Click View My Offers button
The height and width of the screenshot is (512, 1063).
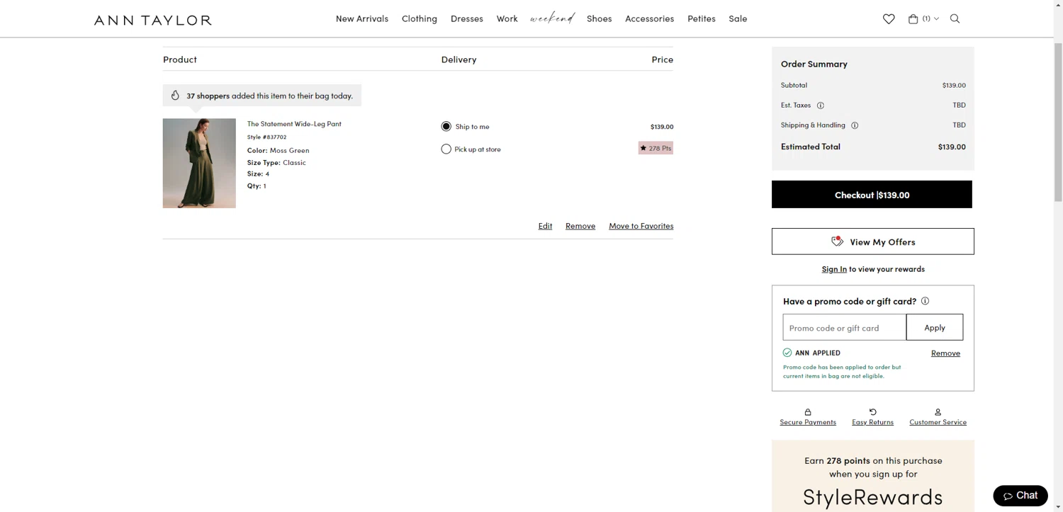coord(873,241)
